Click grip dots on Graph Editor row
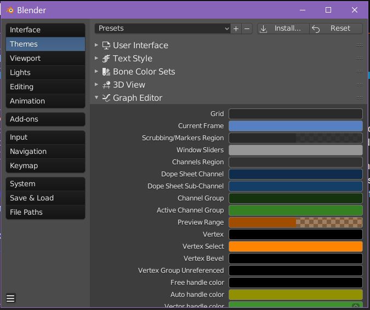 point(360,98)
